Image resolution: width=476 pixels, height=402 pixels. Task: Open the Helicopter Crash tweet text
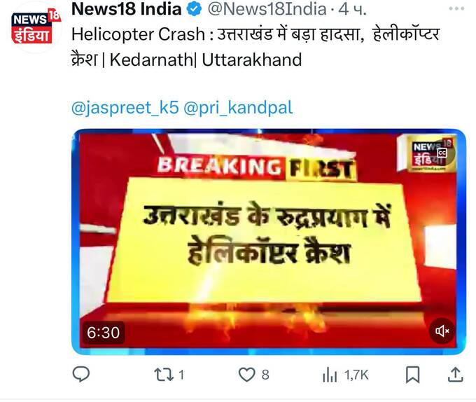[x=255, y=47]
